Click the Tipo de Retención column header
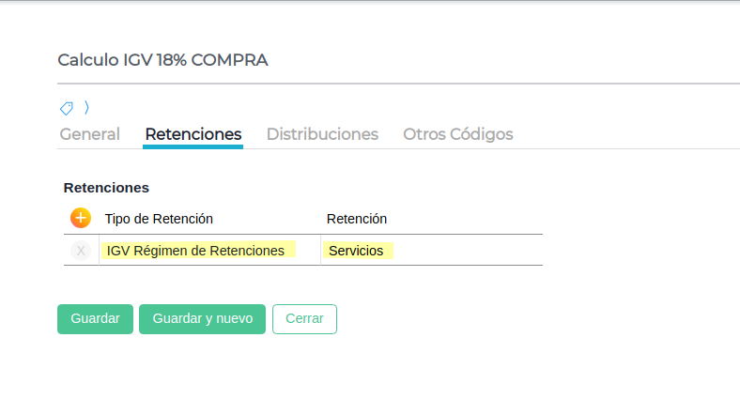740x399 pixels. (x=159, y=219)
